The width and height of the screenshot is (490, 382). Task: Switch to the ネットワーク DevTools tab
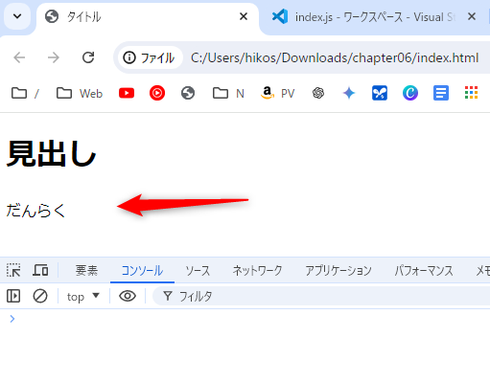point(257,271)
